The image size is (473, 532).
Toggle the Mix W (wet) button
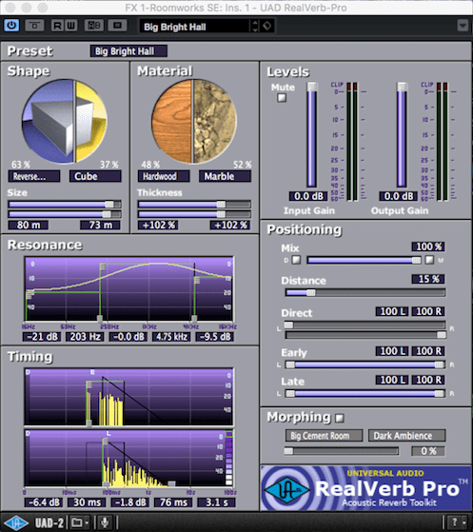pyautogui.click(x=429, y=260)
